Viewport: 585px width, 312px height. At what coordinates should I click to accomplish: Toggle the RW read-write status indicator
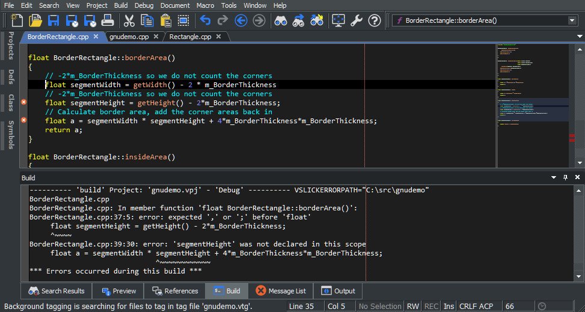click(x=413, y=307)
